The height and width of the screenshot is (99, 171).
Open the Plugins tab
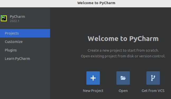coord(25,50)
